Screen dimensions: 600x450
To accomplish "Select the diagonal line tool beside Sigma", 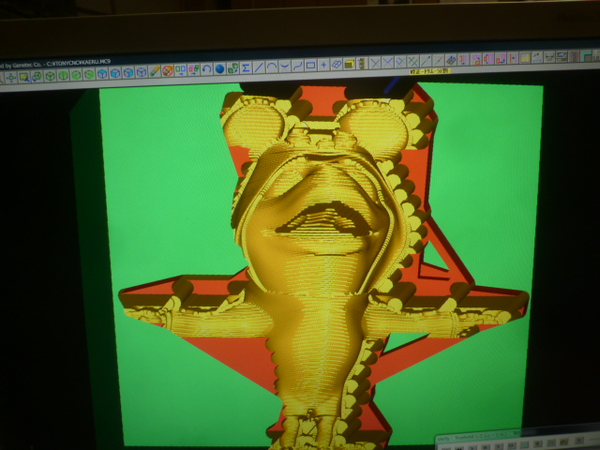I will (259, 67).
